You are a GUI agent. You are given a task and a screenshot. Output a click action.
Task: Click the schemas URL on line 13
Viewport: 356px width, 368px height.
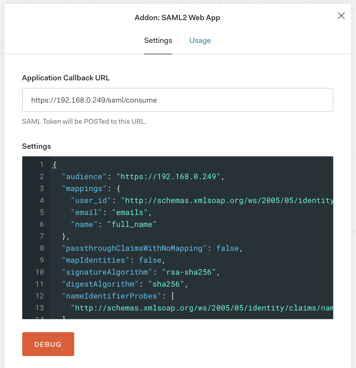point(202,308)
